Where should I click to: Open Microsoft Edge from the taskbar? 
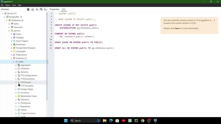(111, 121)
